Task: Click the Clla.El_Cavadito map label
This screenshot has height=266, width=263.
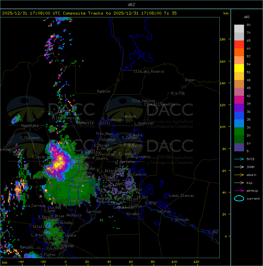Action: [x=159, y=104]
